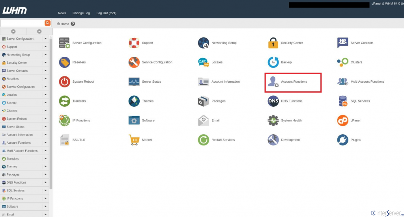Open System Reboot power icon in grid
The image size is (404, 217).
point(64,82)
